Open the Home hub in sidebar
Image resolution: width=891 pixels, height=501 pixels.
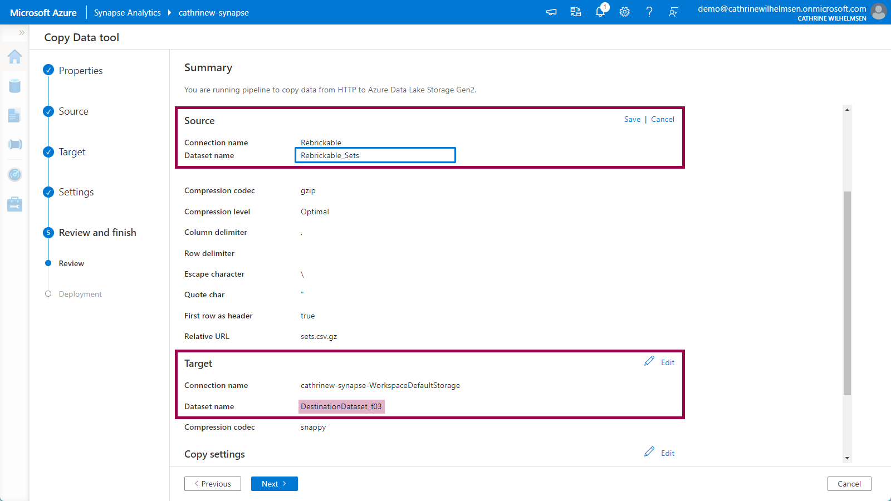tap(15, 57)
